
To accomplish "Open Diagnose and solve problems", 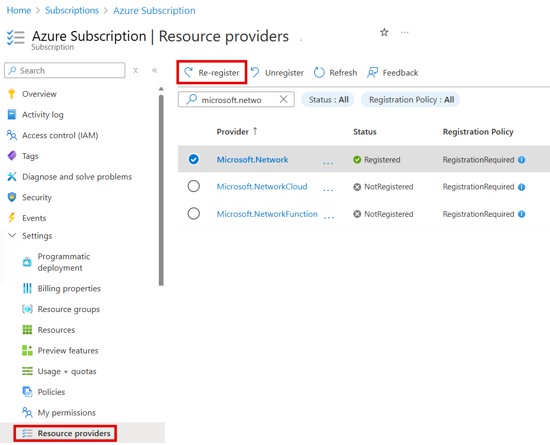I will [77, 177].
